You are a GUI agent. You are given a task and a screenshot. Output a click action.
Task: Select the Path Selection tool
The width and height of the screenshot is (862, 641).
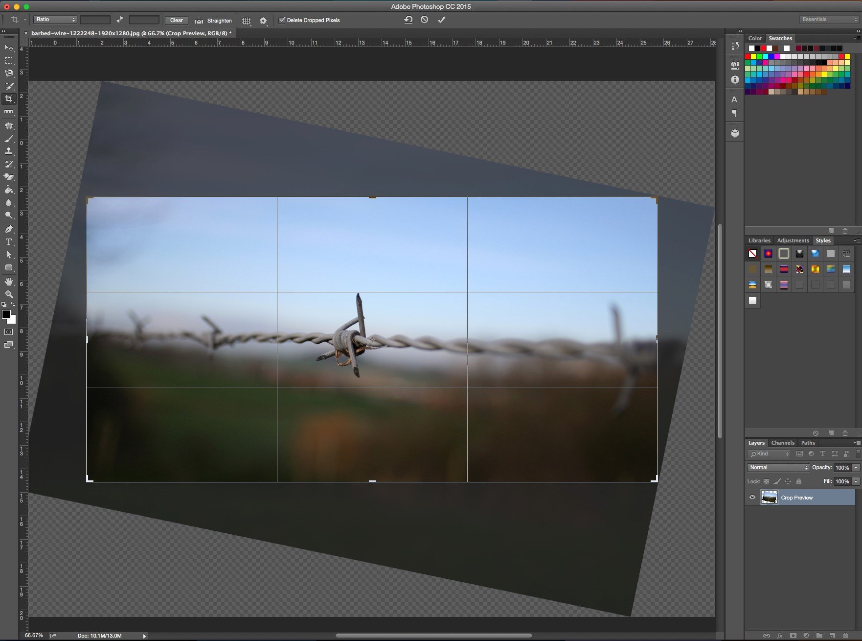pos(9,255)
